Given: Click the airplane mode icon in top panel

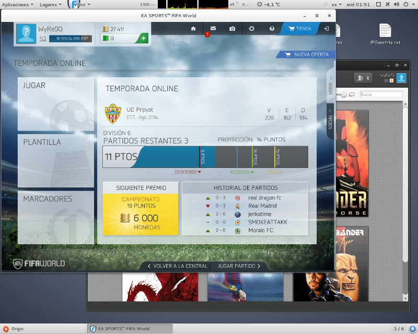Looking at the screenshot, I should tap(388, 4).
